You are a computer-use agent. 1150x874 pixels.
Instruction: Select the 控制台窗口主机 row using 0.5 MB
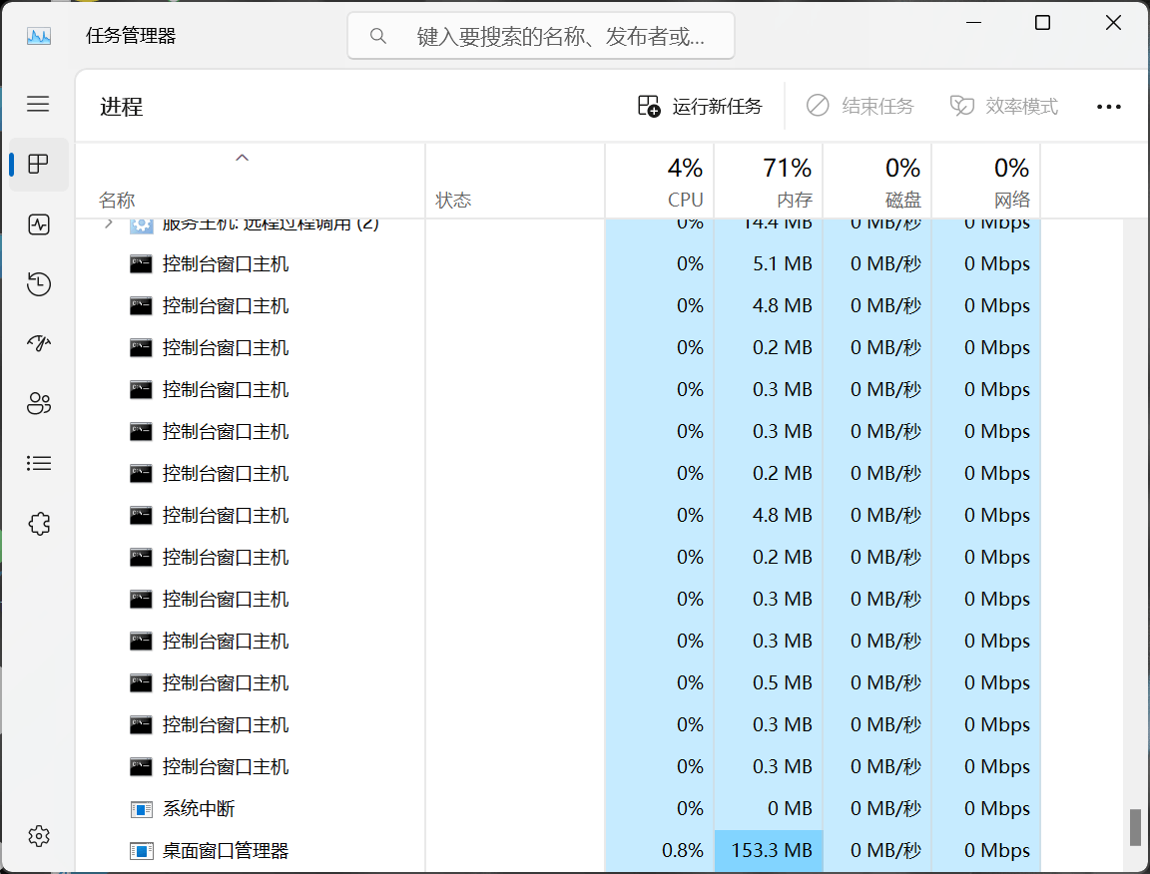click(x=558, y=683)
